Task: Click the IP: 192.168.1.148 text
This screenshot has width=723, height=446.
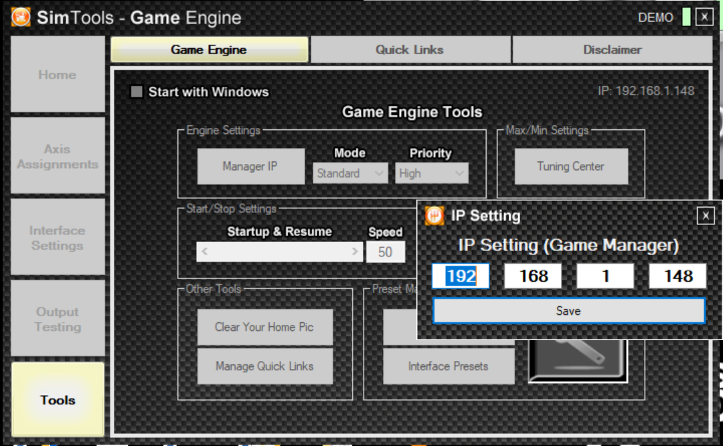Action: [x=645, y=90]
